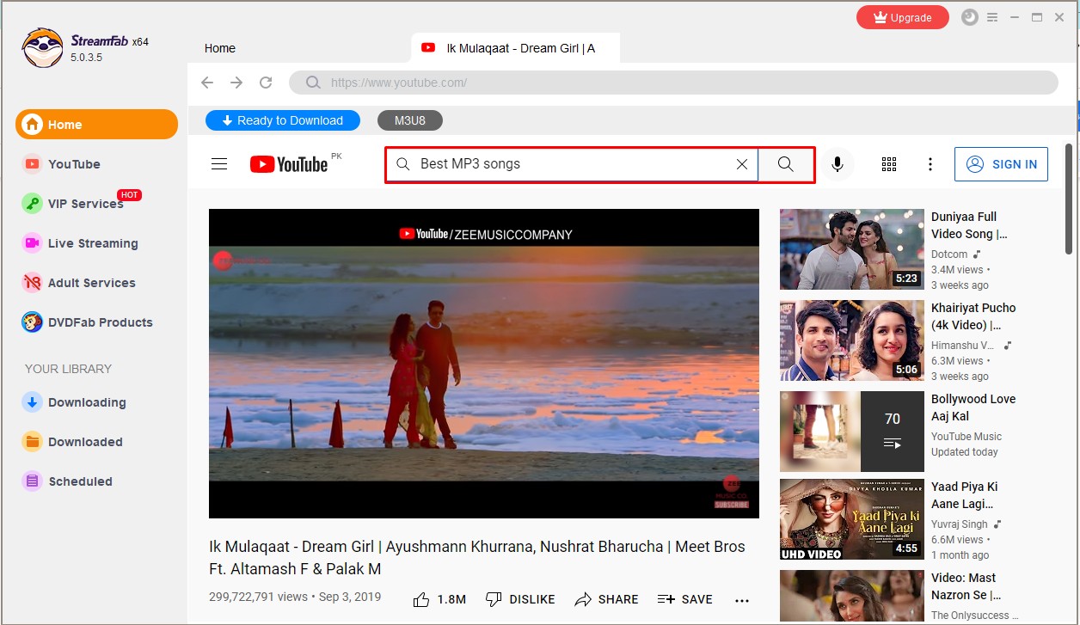Clear the search text with the X

click(742, 164)
